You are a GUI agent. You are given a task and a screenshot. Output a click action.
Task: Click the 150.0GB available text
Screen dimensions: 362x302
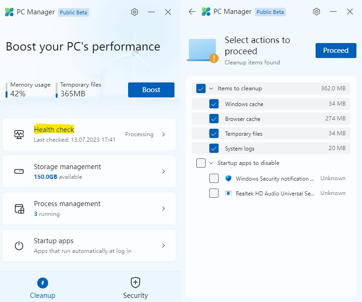click(58, 177)
